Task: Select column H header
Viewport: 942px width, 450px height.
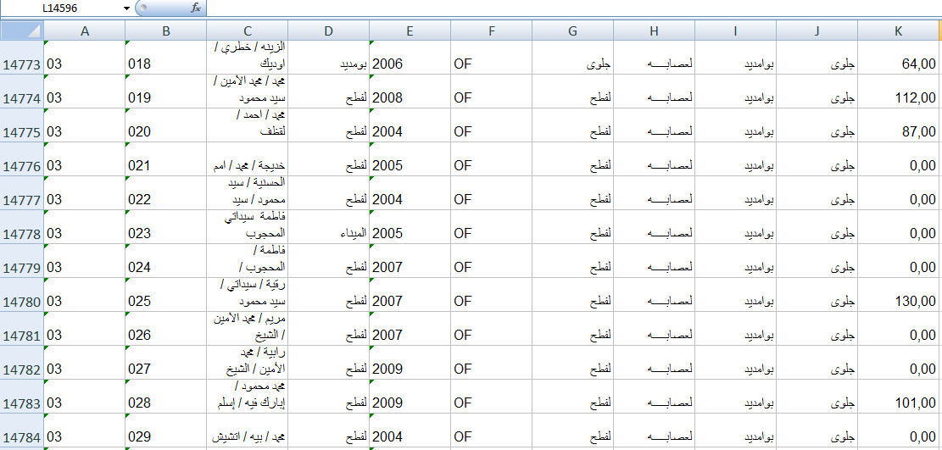Action: (655, 31)
